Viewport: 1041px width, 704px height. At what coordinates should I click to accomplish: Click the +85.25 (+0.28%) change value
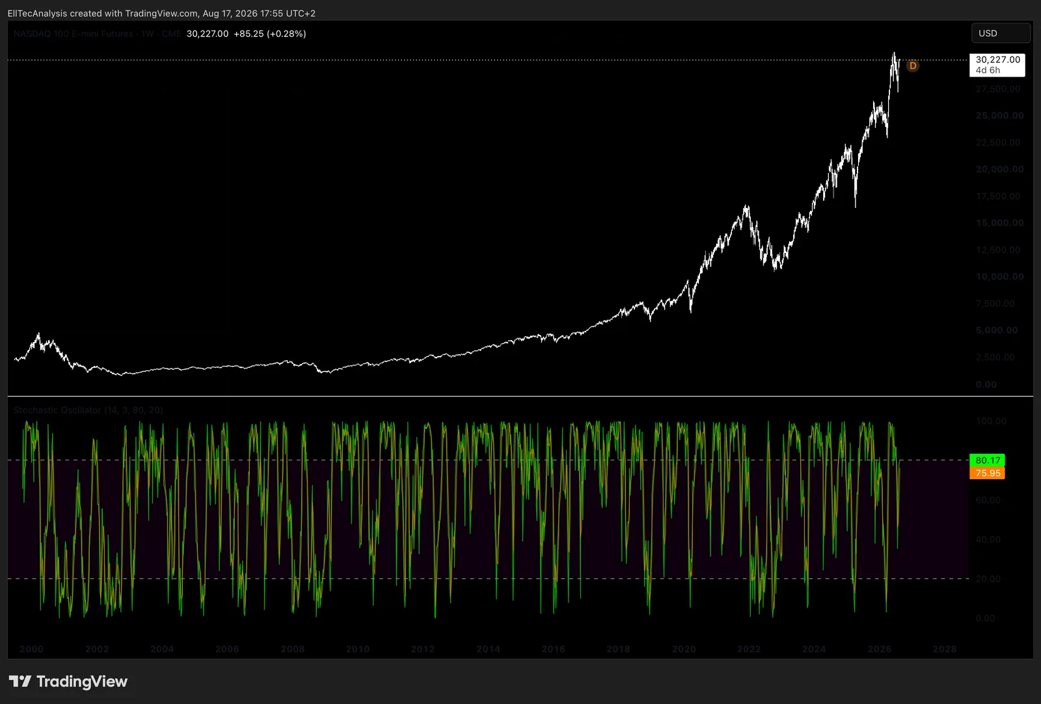pos(270,34)
